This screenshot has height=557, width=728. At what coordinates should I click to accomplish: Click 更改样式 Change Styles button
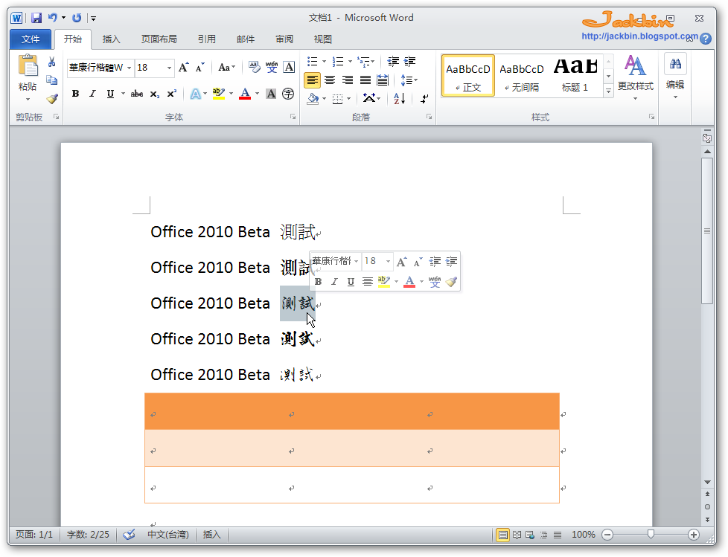[x=635, y=77]
